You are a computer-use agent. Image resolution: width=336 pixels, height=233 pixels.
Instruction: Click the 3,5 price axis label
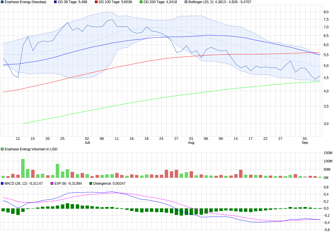pyautogui.click(x=326, y=106)
